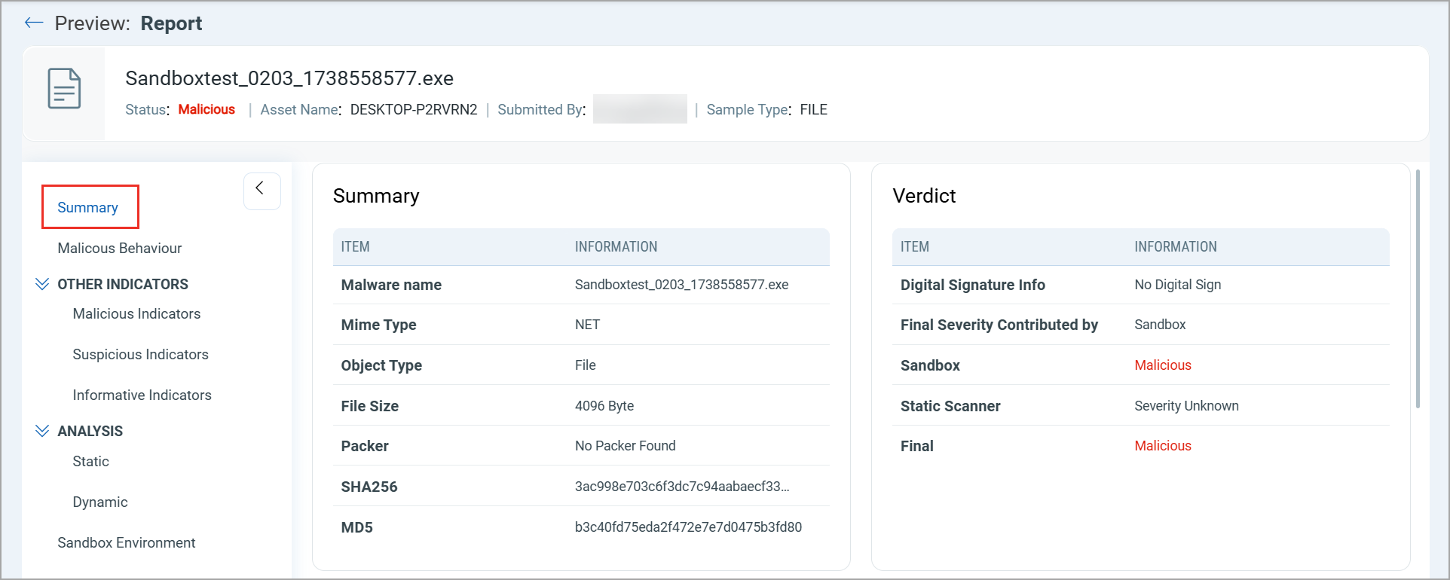Click the Digital Signature Info label
Viewport: 1450px width, 580px height.
[972, 285]
